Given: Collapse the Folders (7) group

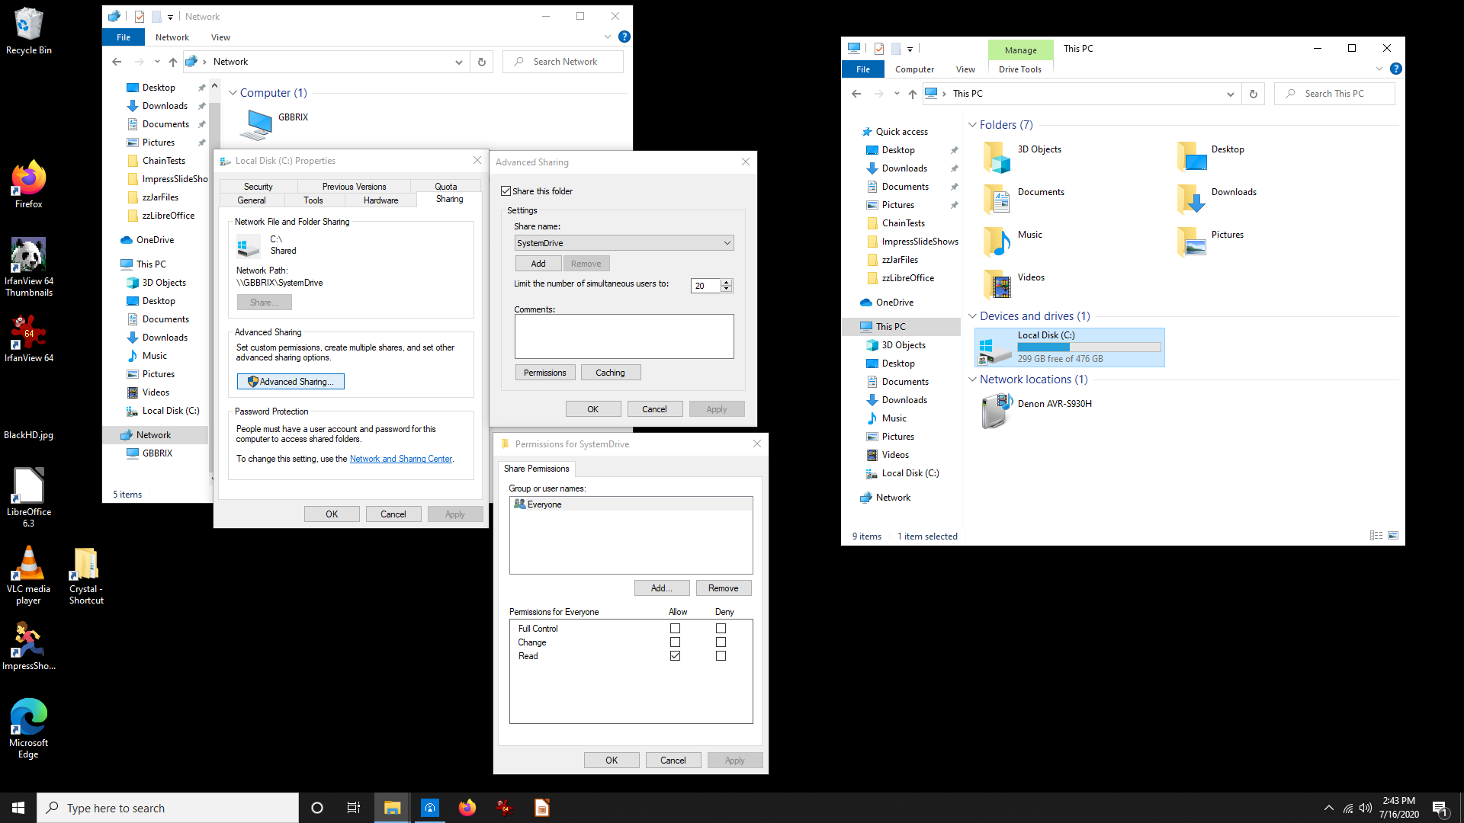Looking at the screenshot, I should tap(972, 125).
